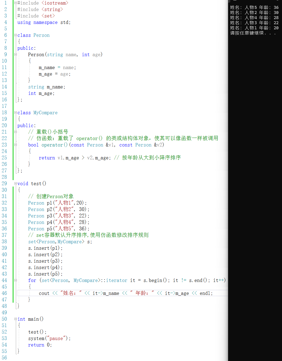Collapse the class Person fold marker
This screenshot has height=361, width=282.
click(16, 35)
